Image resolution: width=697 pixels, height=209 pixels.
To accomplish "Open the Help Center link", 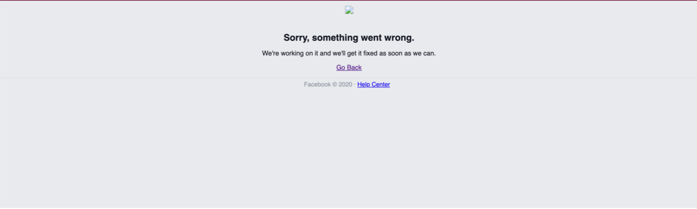I will 373,85.
